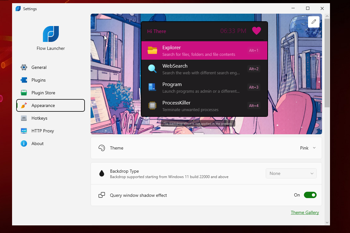350x233 pixels.
Task: Open the Theme Gallery link
Action: pyautogui.click(x=305, y=212)
